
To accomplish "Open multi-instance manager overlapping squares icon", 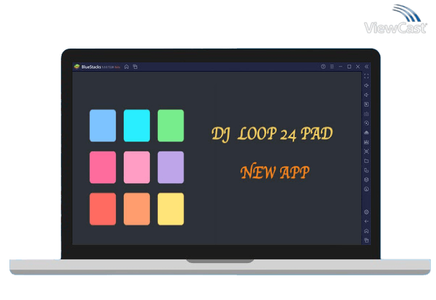I will point(366,170).
